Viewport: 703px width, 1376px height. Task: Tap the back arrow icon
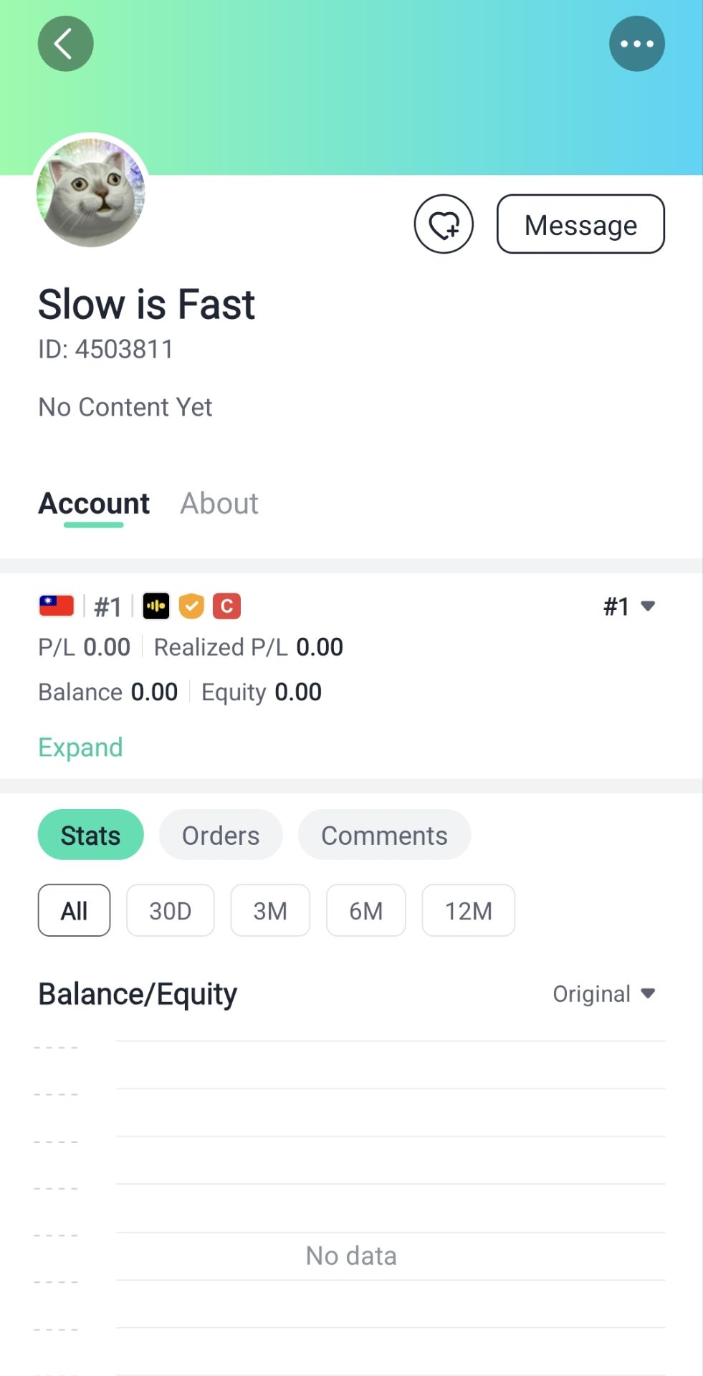[65, 44]
